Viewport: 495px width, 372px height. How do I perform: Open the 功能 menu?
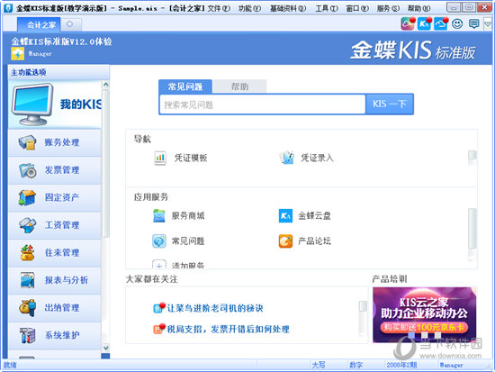coord(249,8)
